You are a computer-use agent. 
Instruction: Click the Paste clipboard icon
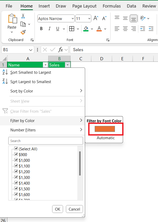tap(12, 18)
